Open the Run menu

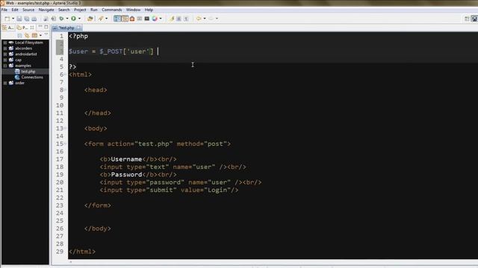pos(93,10)
